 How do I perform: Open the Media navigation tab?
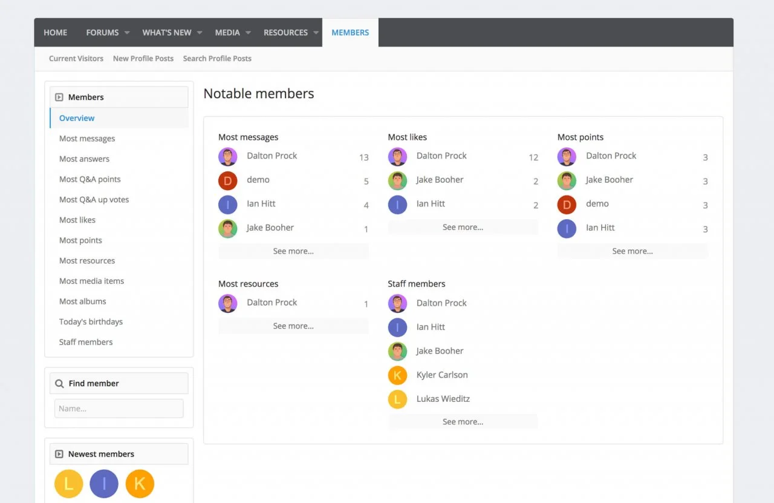(x=227, y=33)
